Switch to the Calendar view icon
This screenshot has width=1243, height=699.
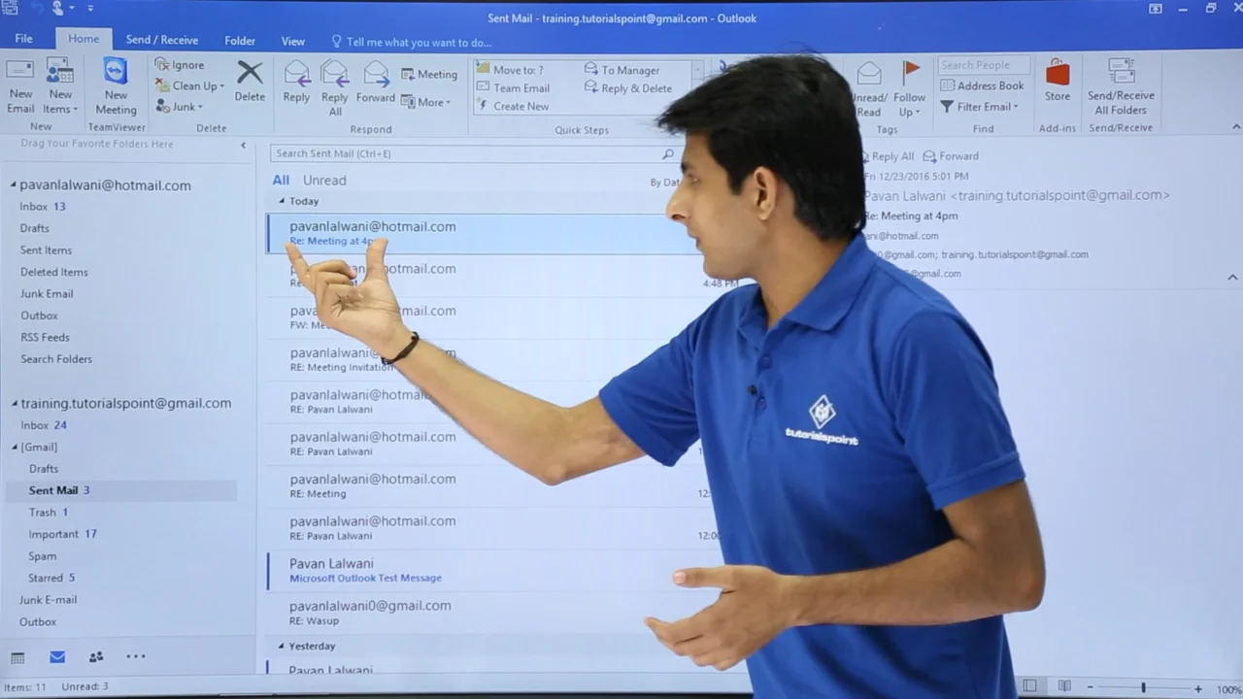tap(17, 657)
